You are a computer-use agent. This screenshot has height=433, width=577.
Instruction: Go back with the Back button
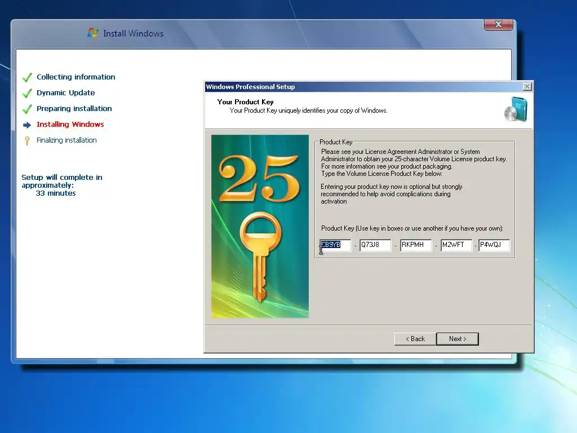(x=415, y=339)
